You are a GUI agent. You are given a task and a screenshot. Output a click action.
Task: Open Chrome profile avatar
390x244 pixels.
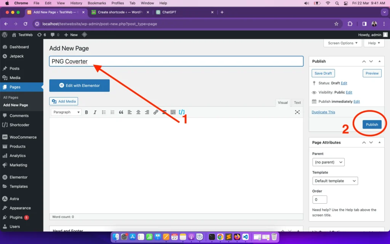pos(374,24)
